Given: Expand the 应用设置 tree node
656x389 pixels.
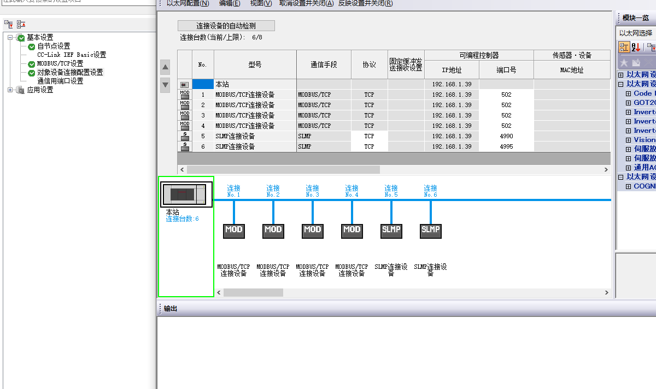Looking at the screenshot, I should [10, 90].
